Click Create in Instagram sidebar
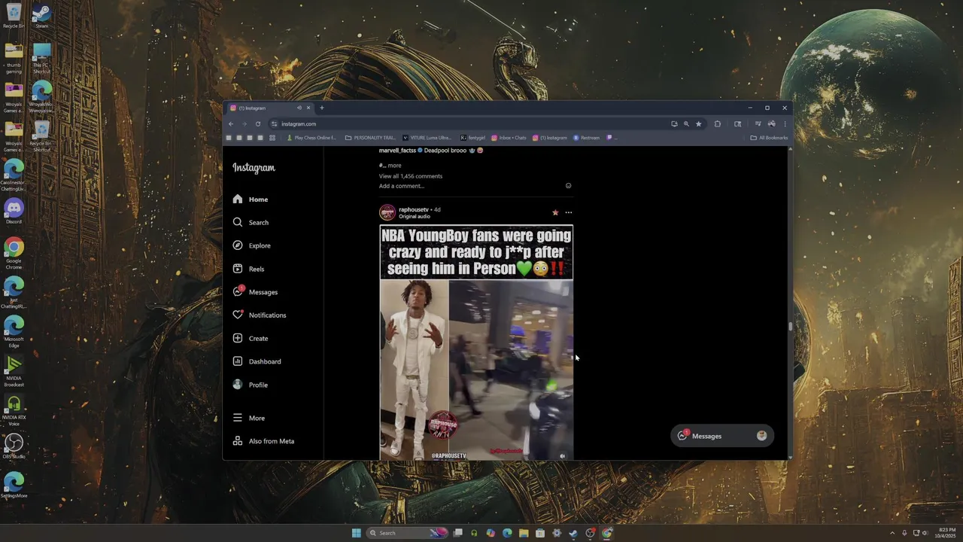This screenshot has height=542, width=963. [x=250, y=339]
